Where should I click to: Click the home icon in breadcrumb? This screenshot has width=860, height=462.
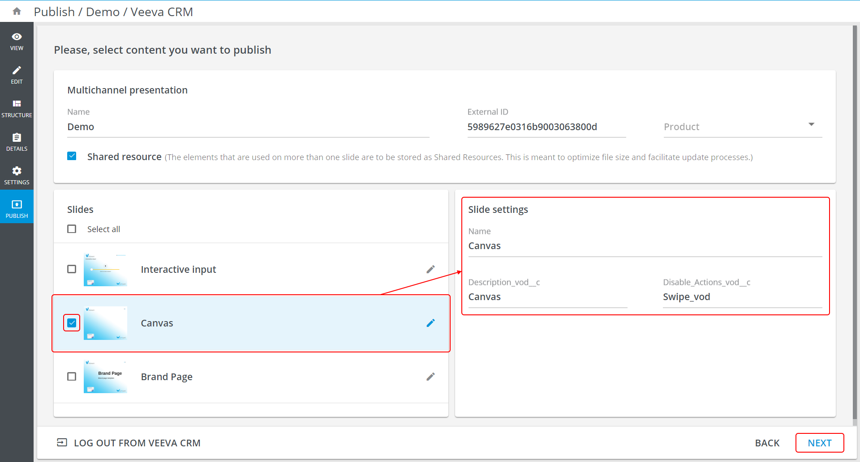tap(17, 11)
